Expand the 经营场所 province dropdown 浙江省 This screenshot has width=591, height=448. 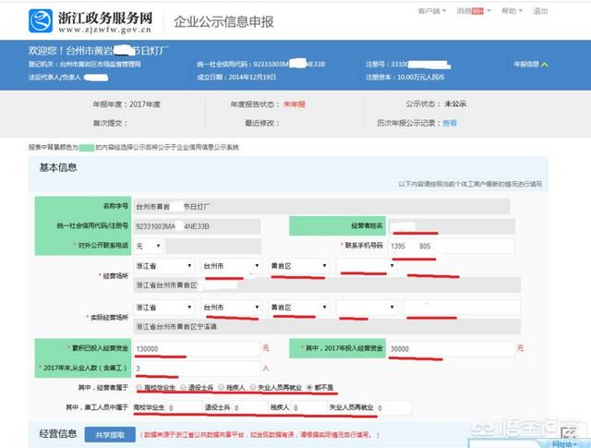coord(163,266)
